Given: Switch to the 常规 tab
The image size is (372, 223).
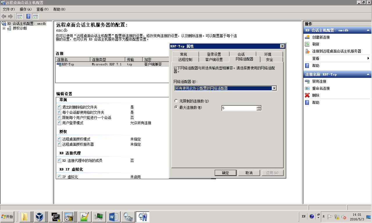Looking at the screenshot, I should 185,54.
